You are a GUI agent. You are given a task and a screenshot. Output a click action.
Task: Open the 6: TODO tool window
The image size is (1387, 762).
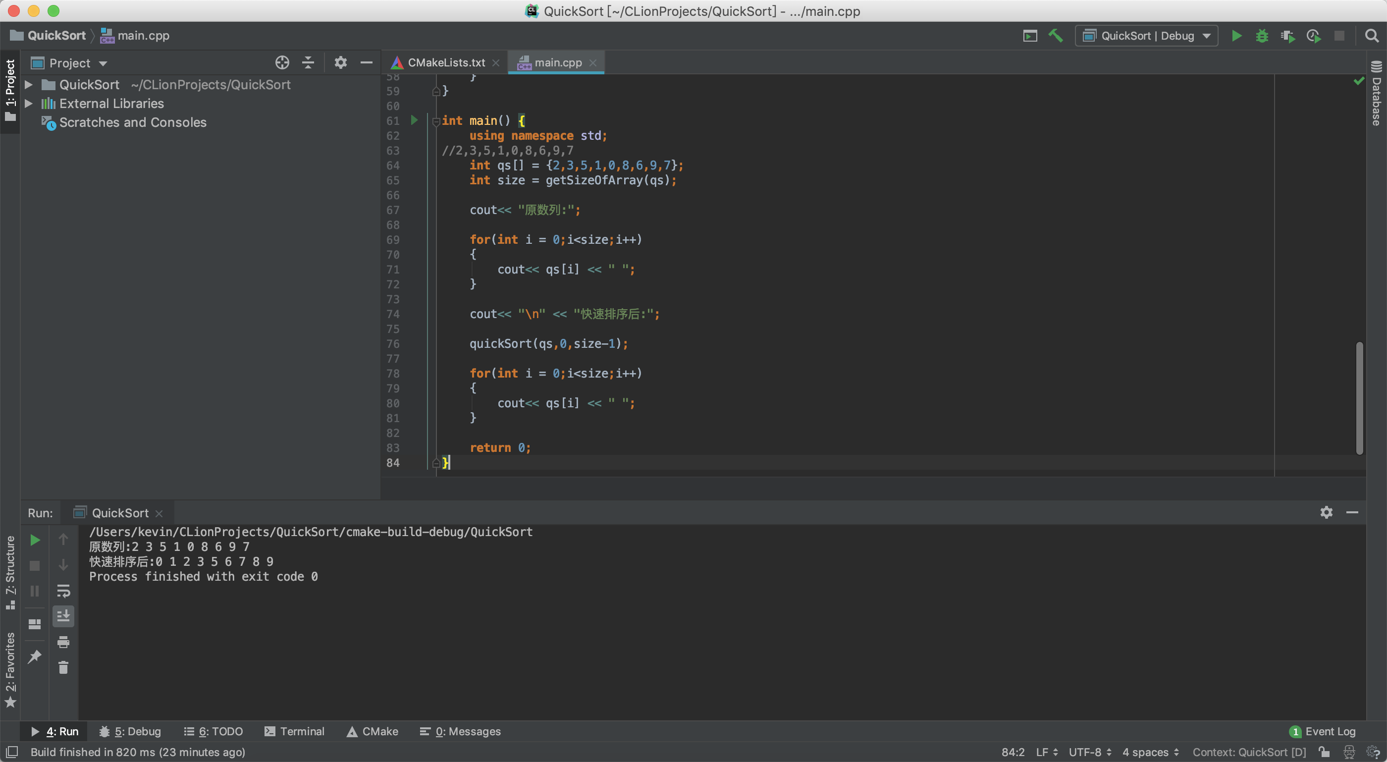(214, 731)
